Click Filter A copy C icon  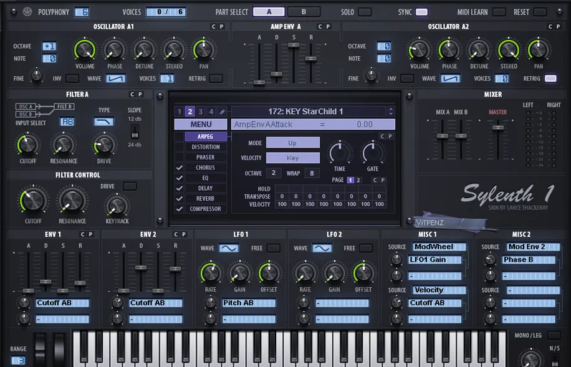[132, 94]
